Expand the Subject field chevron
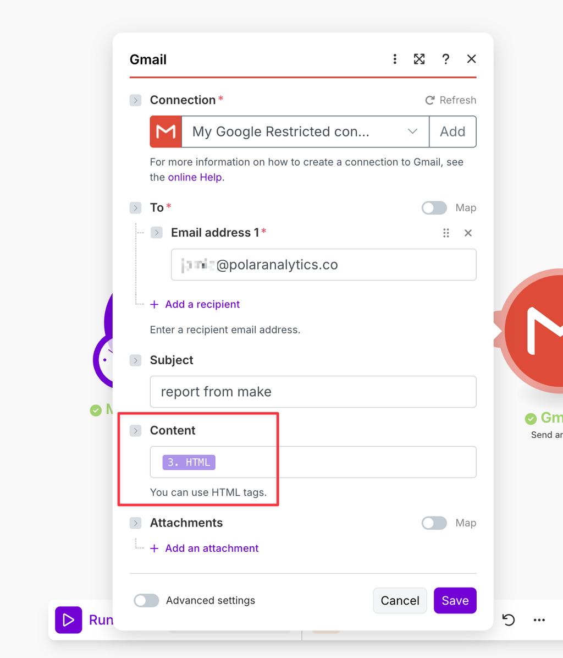 (x=135, y=360)
